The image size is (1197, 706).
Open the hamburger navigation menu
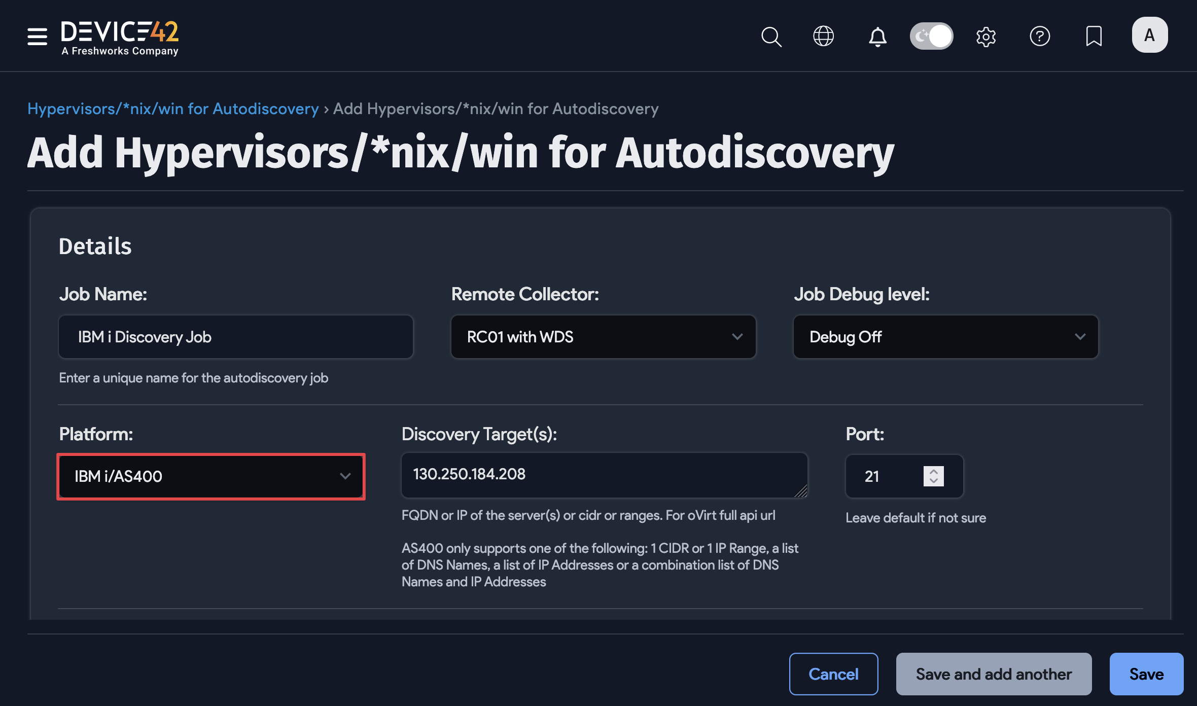click(37, 37)
